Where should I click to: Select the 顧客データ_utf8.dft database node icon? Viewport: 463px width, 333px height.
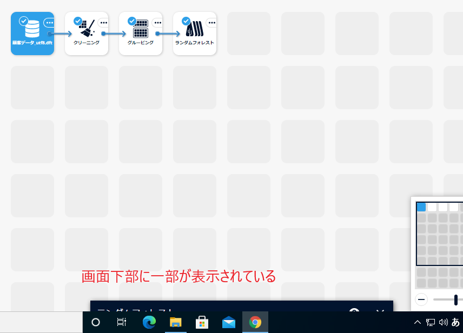click(32, 29)
